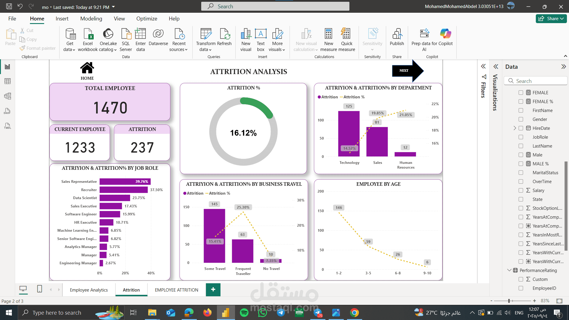This screenshot has height=320, width=569.
Task: Open Model view in left sidebar
Action: (7, 96)
